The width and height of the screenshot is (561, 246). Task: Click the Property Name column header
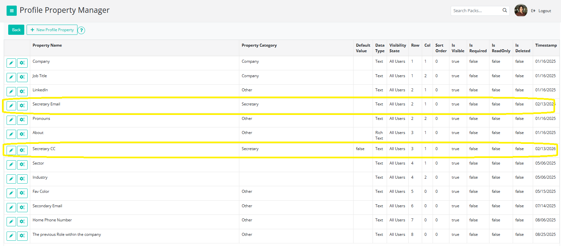coord(47,45)
